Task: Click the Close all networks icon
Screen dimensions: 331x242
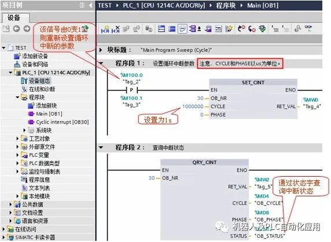Action: [172, 29]
